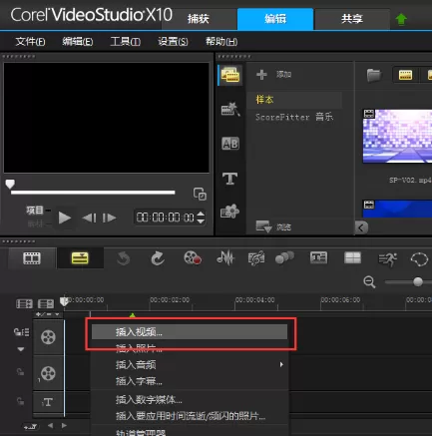Screen dimensions: 432x436
Task: Select the blue video clip thumbnail
Action: (x=397, y=209)
